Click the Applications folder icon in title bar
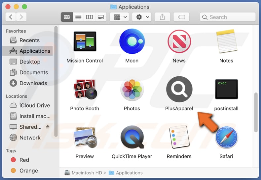261x180 pixels. pos(113,7)
